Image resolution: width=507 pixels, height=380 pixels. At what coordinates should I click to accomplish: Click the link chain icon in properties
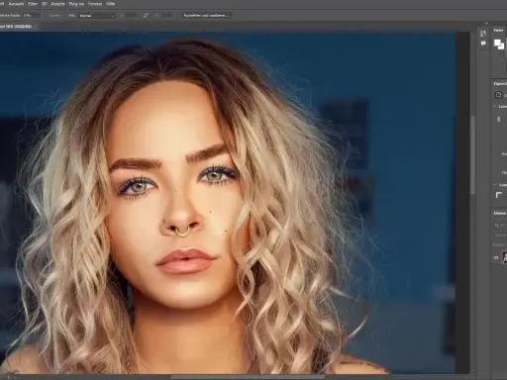click(x=499, y=119)
